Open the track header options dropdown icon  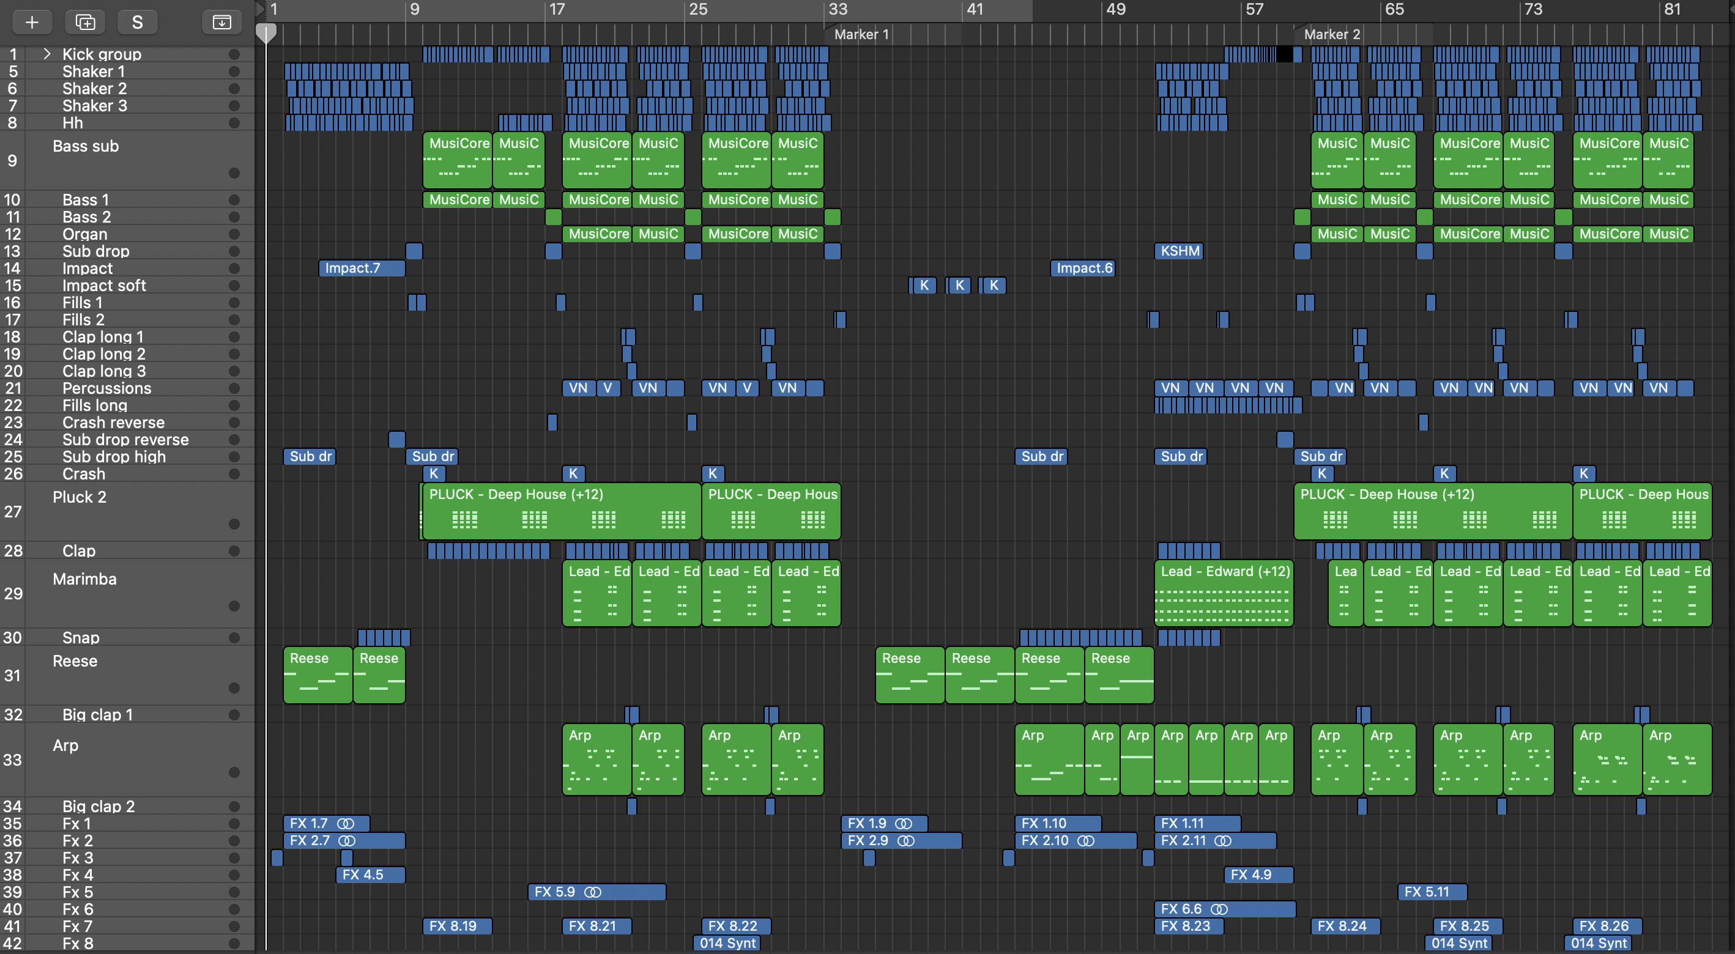tap(221, 22)
